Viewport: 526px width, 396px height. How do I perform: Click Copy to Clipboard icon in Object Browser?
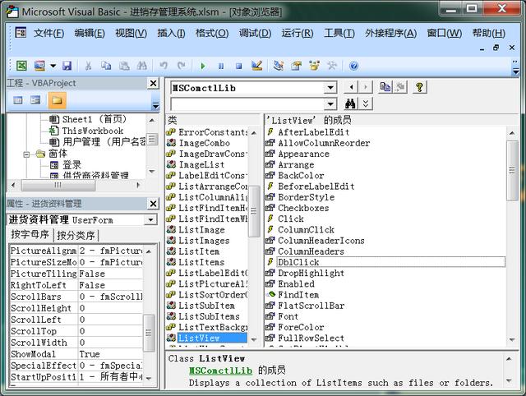pyautogui.click(x=385, y=87)
